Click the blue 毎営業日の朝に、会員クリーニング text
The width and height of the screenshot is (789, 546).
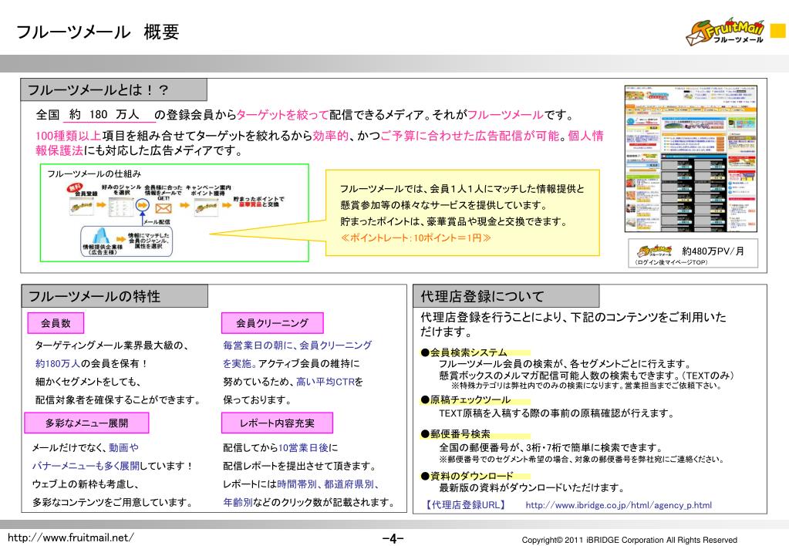point(298,345)
